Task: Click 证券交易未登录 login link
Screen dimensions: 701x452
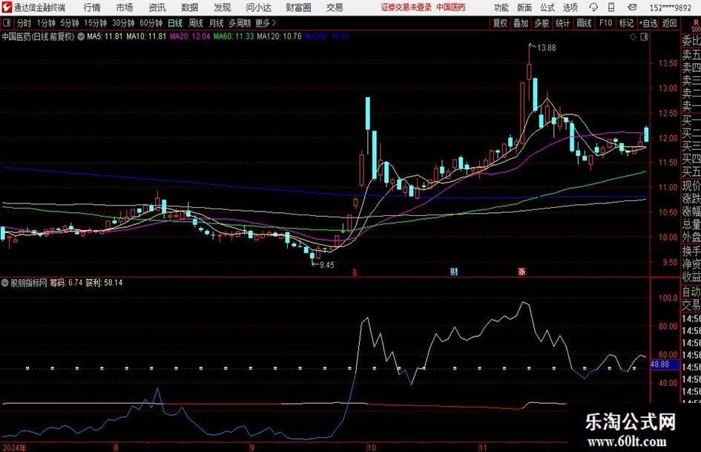Action: pyautogui.click(x=407, y=7)
